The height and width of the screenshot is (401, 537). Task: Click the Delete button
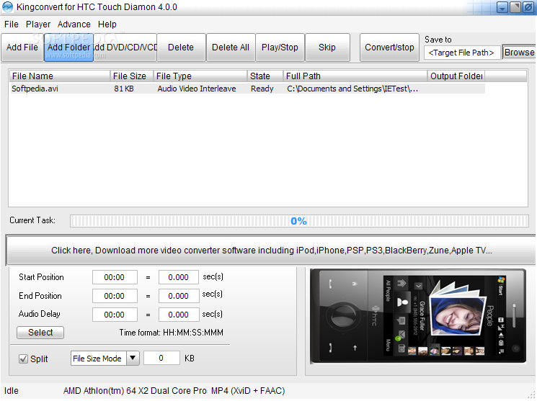[x=181, y=48]
